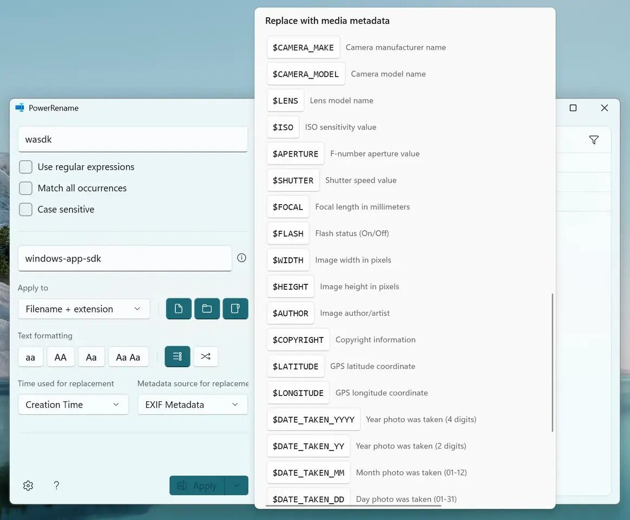This screenshot has width=630, height=520.
Task: Enable Use regular expressions checkbox
Action: pos(25,167)
